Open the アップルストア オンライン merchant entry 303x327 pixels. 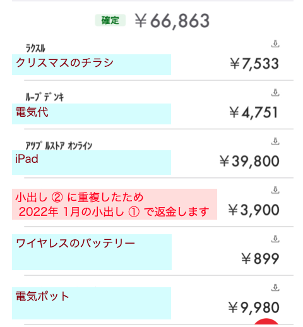pyautogui.click(x=59, y=146)
